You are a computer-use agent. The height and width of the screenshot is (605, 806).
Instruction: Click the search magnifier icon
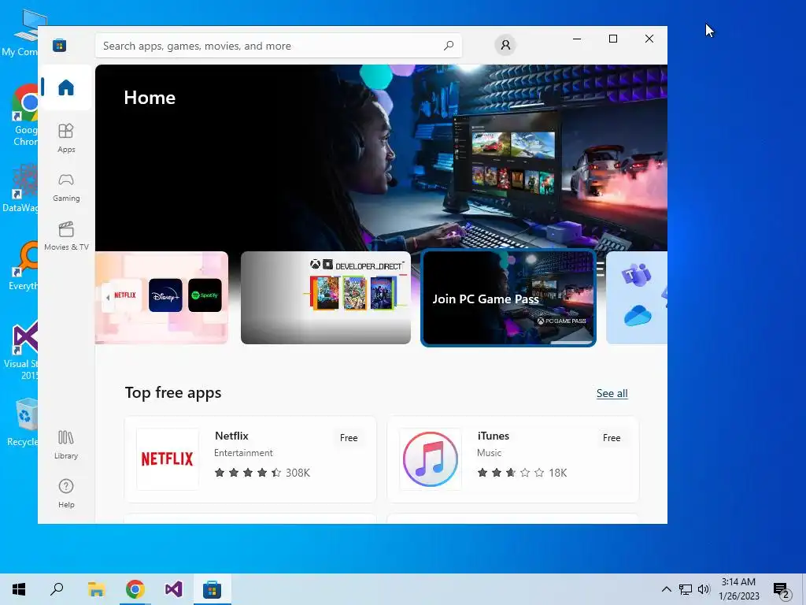(x=448, y=46)
